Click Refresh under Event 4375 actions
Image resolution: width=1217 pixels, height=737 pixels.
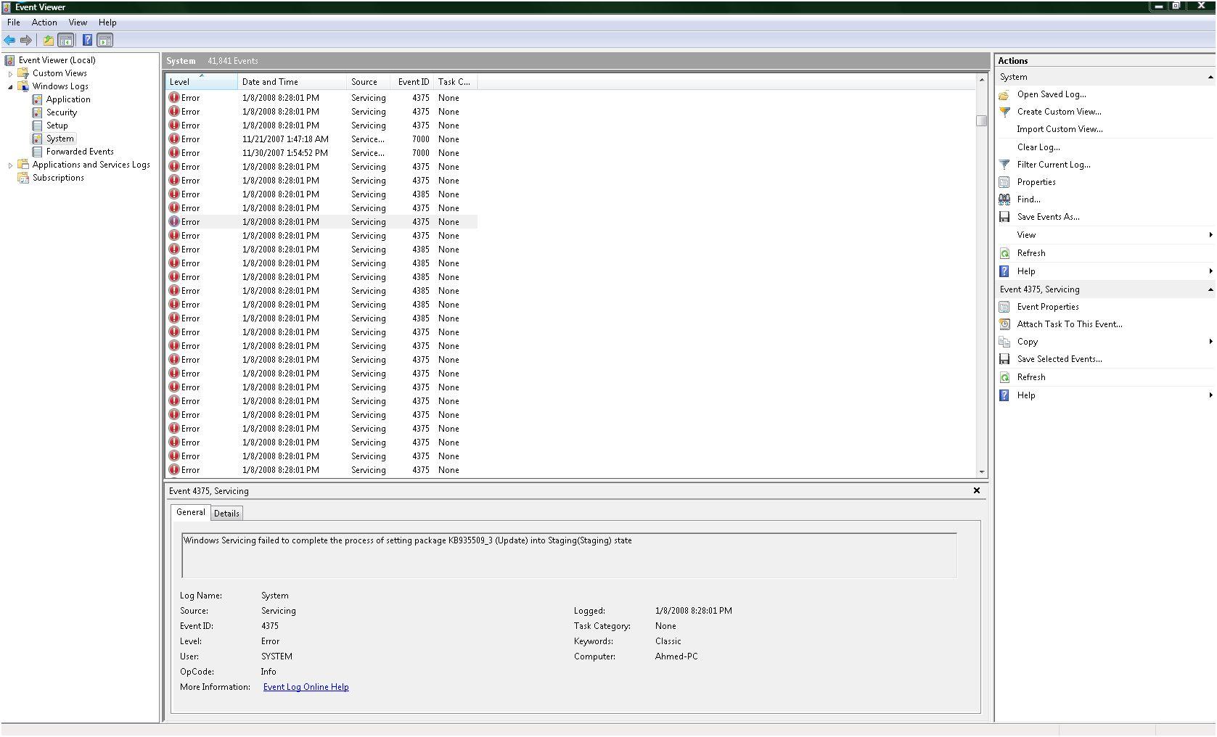coord(1031,377)
